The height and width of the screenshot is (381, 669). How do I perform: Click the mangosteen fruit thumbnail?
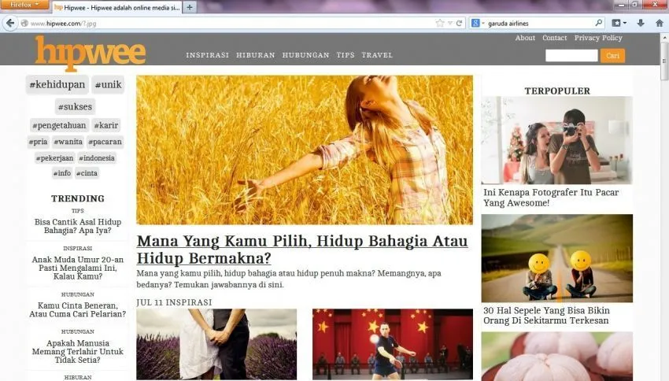[x=556, y=357]
